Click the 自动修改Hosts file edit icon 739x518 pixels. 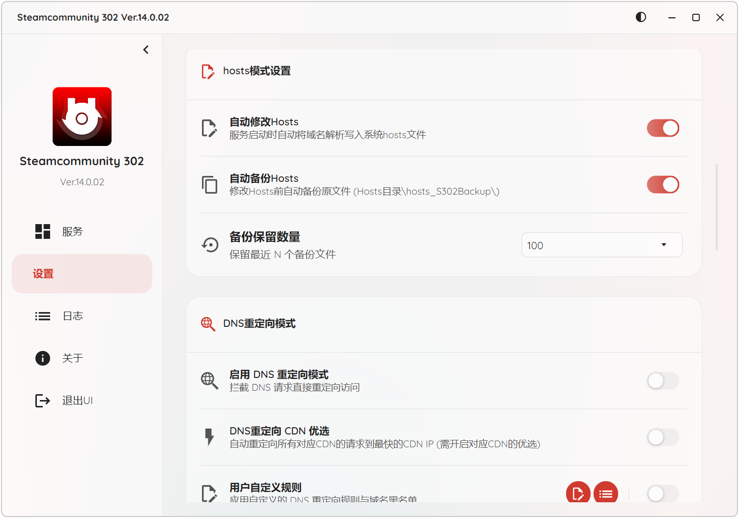(209, 128)
